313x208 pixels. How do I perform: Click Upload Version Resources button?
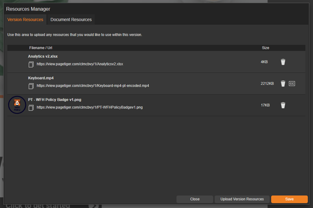(242, 199)
